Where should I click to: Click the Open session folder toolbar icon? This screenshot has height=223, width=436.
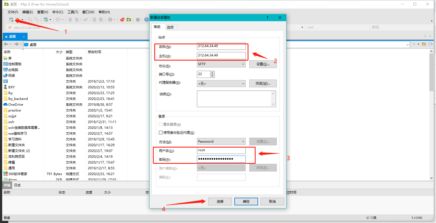(x=18, y=20)
